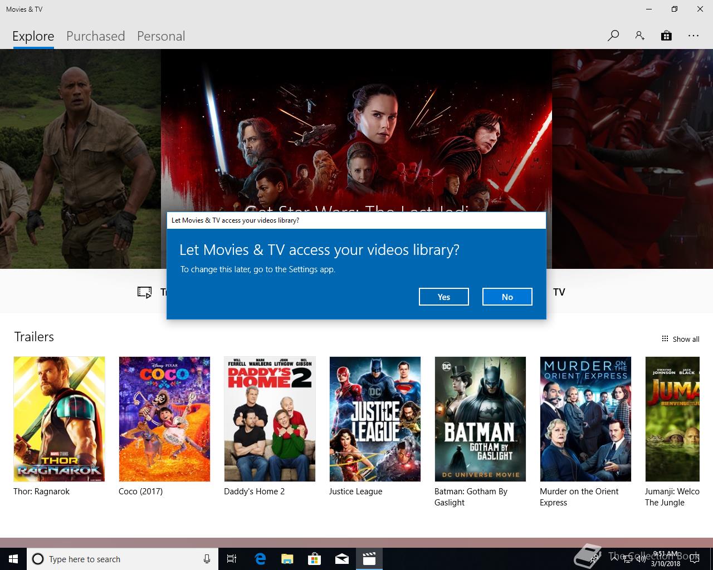The width and height of the screenshot is (713, 570).
Task: Click the Daddy's Home 2 title text
Action: pyautogui.click(x=255, y=492)
